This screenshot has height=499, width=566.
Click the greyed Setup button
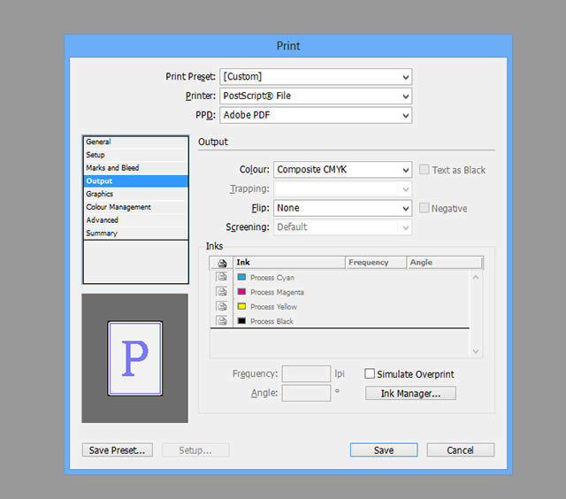pyautogui.click(x=195, y=450)
